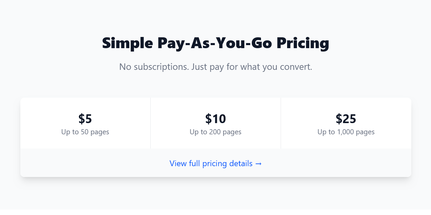This screenshot has width=431, height=215.
Task: Select the $25 price amount
Action: click(346, 119)
